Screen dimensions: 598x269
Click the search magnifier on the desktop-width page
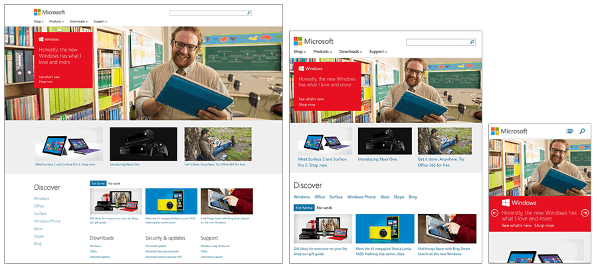[x=249, y=13]
